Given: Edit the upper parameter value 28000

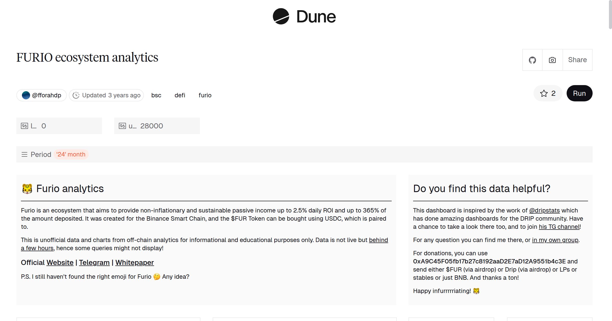Looking at the screenshot, I should 152,126.
